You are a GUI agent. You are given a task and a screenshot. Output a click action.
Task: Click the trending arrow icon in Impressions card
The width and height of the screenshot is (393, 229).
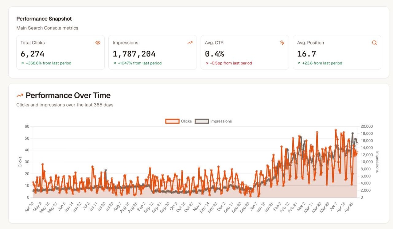pos(190,43)
